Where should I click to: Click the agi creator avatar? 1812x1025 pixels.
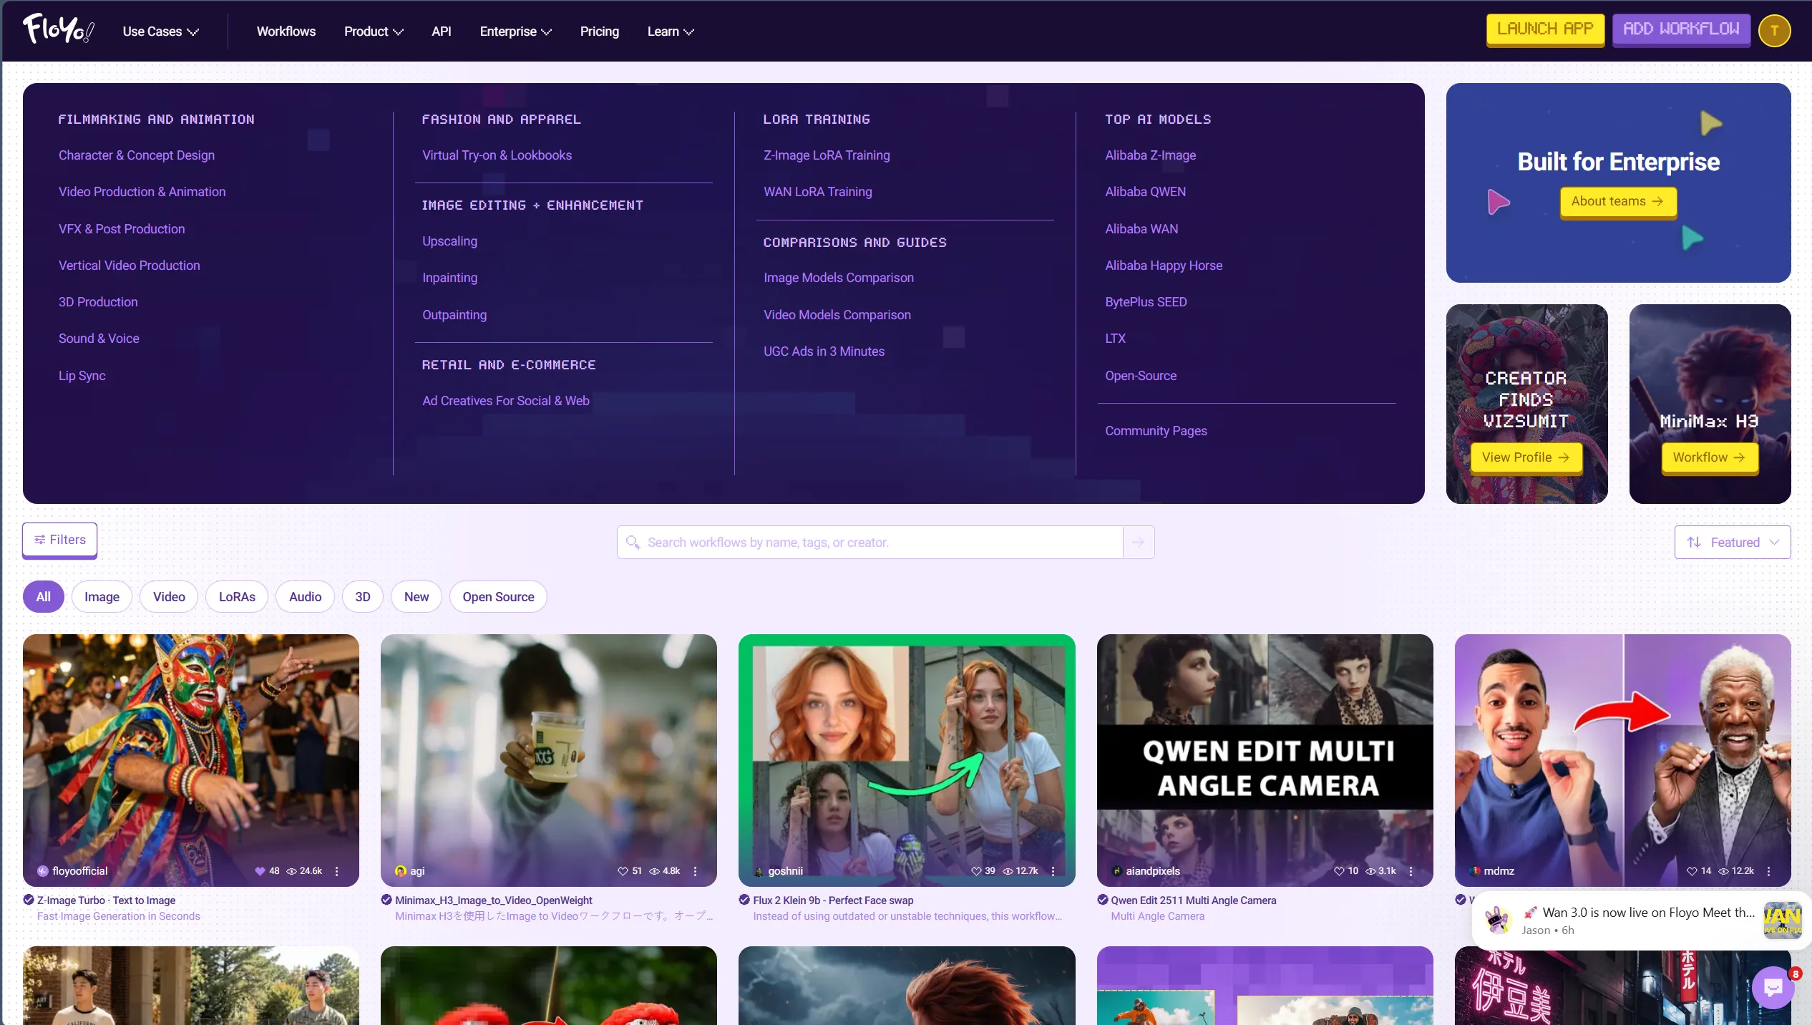401,871
